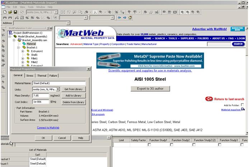The width and height of the screenshot is (249, 167).
Task: Click the Project icon in model tree
Action: [10, 33]
